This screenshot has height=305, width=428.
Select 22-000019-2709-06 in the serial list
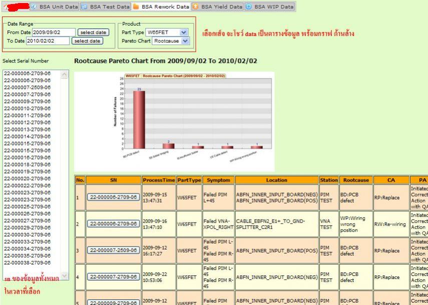[x=28, y=171]
